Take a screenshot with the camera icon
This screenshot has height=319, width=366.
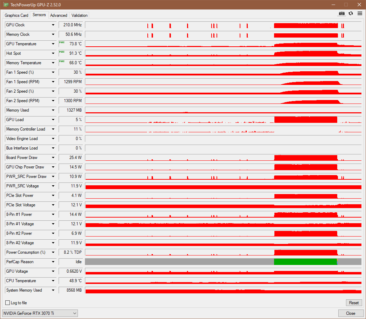[341, 14]
